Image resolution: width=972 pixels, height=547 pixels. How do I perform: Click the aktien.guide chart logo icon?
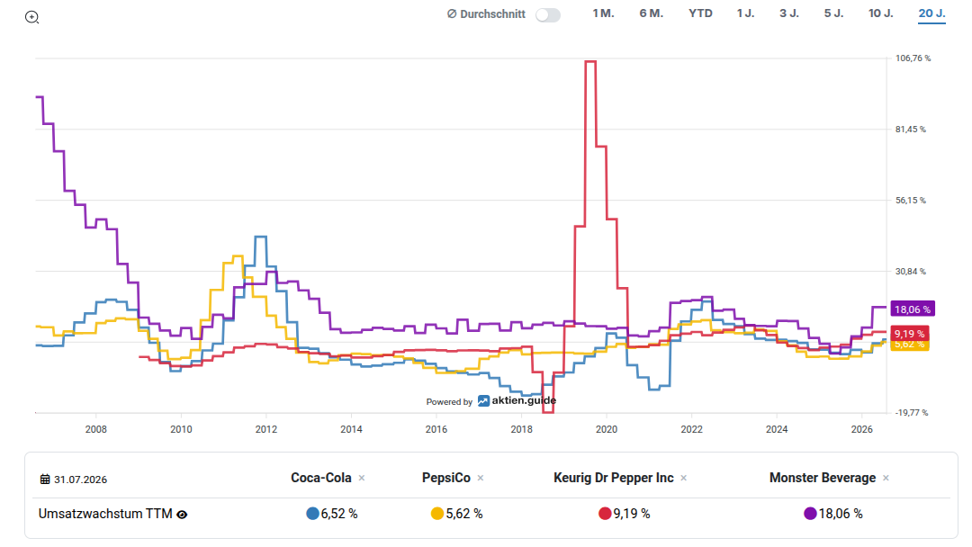(x=483, y=400)
